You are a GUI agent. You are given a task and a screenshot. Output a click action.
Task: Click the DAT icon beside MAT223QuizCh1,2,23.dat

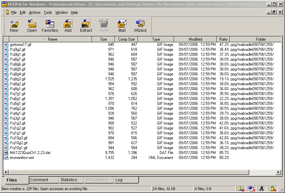point(6,153)
